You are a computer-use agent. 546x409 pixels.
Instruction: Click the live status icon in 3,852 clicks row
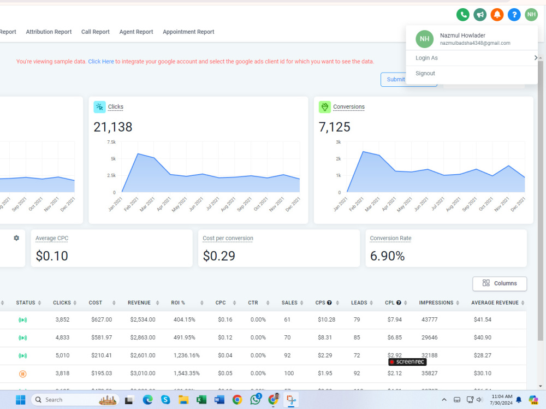click(22, 320)
